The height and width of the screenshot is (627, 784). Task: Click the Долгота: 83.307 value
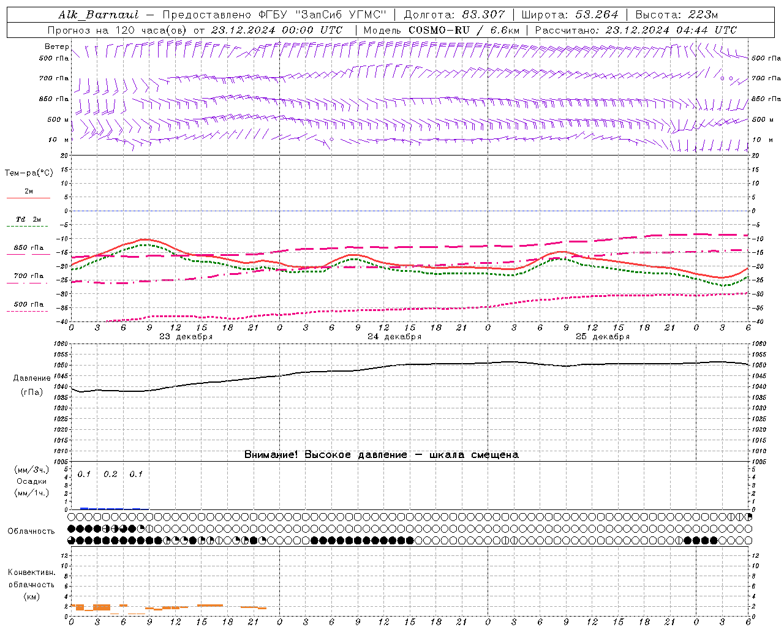pos(454,15)
